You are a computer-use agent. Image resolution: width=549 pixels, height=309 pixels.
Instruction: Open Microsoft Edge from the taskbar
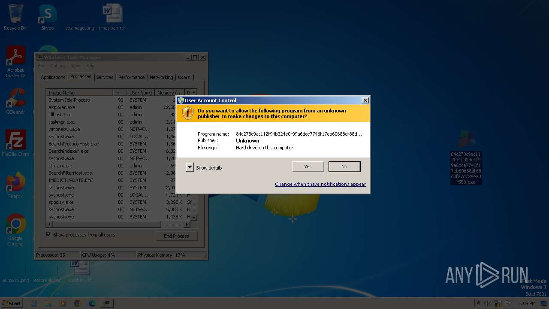(92, 303)
